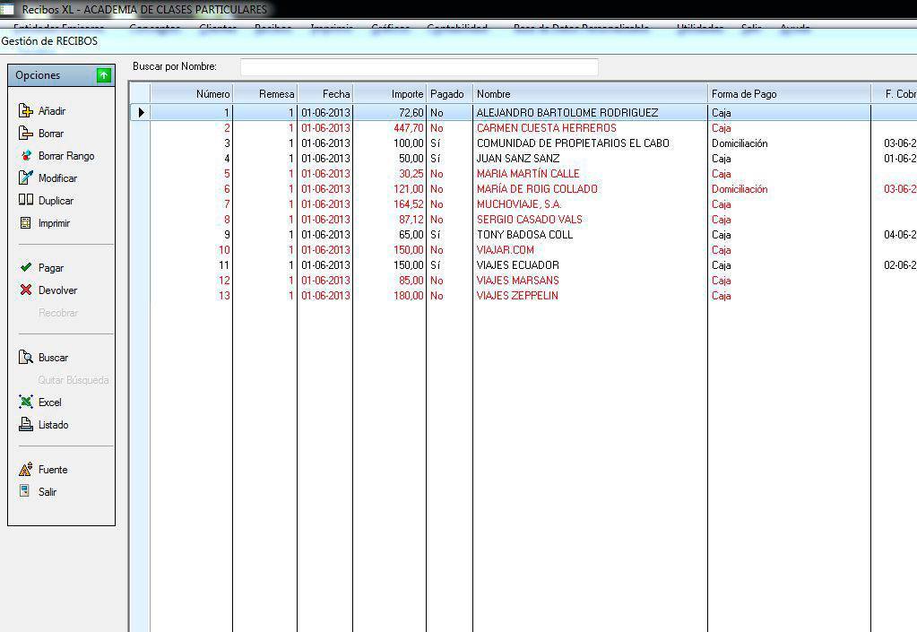The height and width of the screenshot is (632, 917).
Task: Click the Añadir icon to add a receipt
Action: point(26,111)
